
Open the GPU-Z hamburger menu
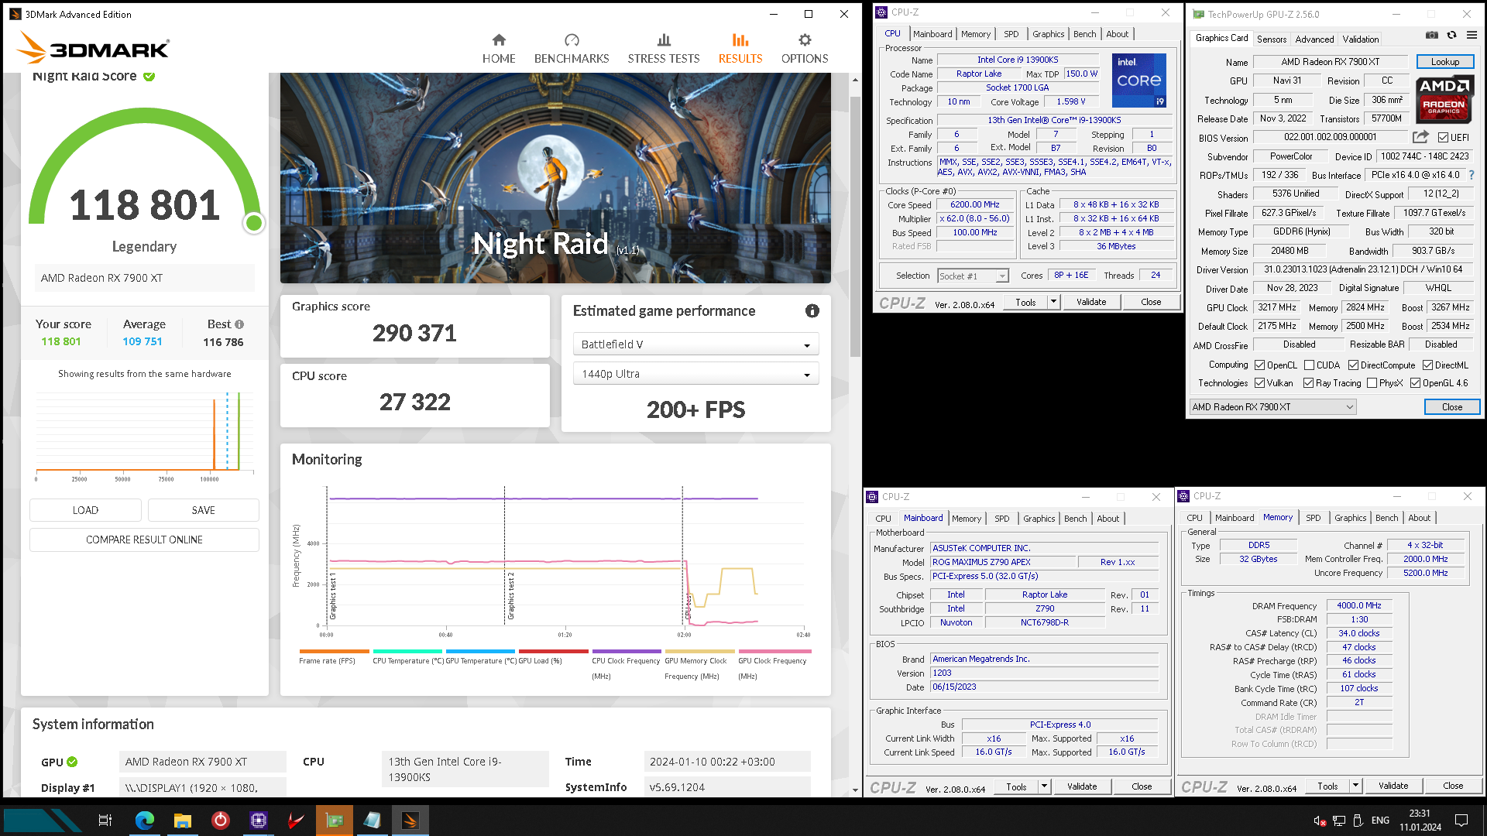pyautogui.click(x=1472, y=35)
